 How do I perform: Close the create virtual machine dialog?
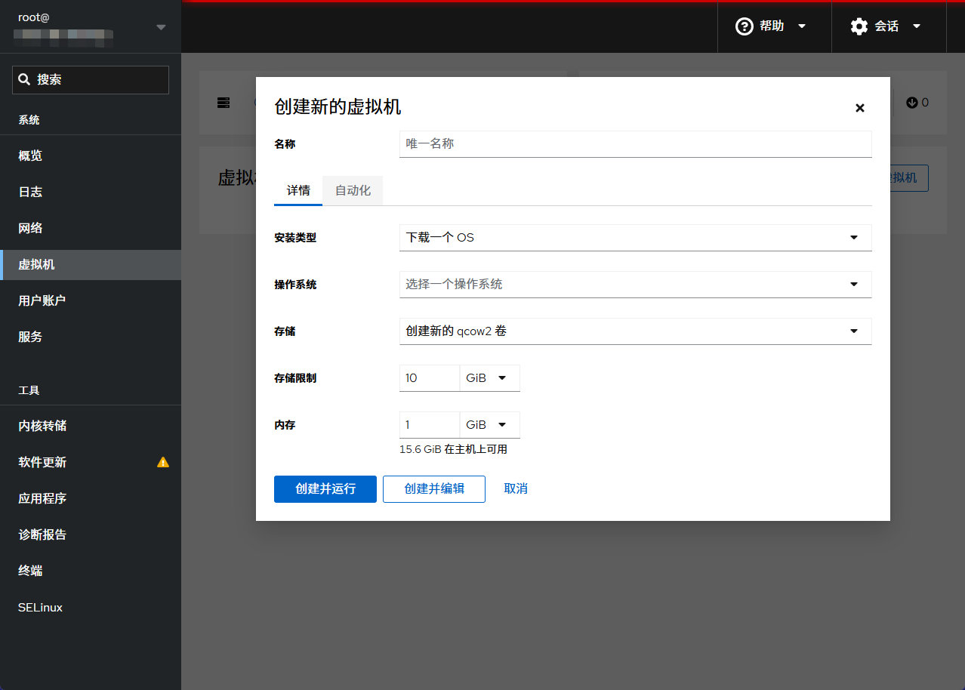tap(859, 108)
